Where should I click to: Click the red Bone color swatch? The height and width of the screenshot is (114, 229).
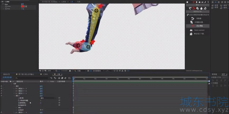(x=22, y=6)
